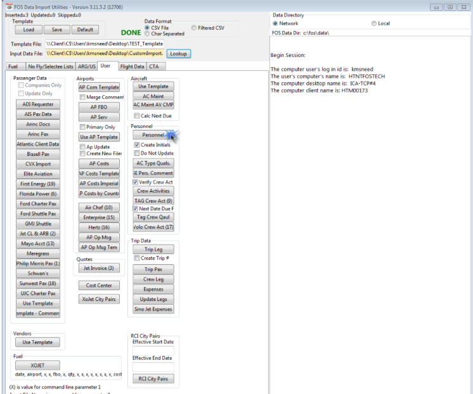Open the No Fly/Selectee Lists tab
This screenshot has height=394, width=473.
pos(51,66)
